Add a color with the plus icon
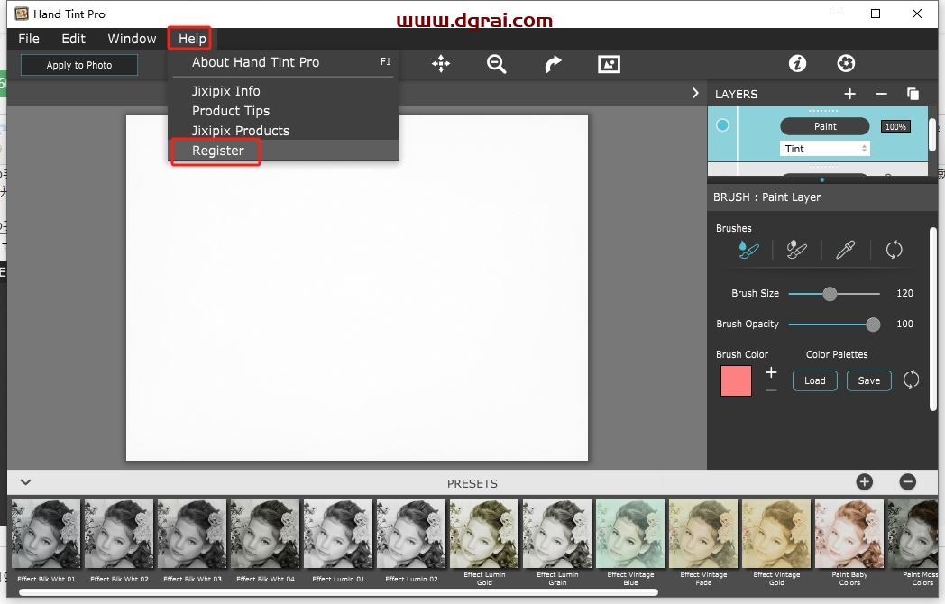This screenshot has width=945, height=604. click(x=771, y=372)
